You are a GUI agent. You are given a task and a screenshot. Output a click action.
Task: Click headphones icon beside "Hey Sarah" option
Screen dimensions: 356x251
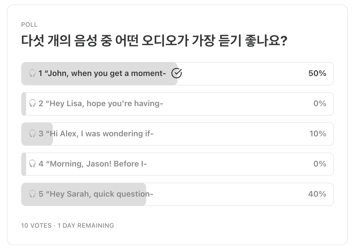(x=32, y=194)
